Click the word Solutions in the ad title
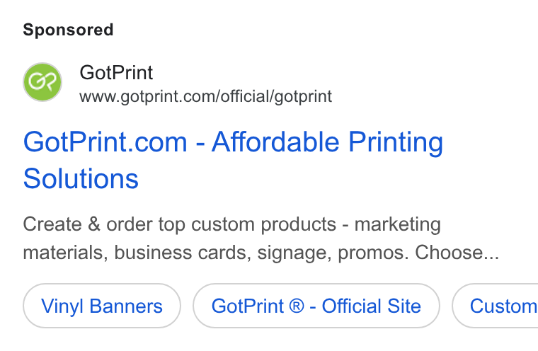 point(81,179)
